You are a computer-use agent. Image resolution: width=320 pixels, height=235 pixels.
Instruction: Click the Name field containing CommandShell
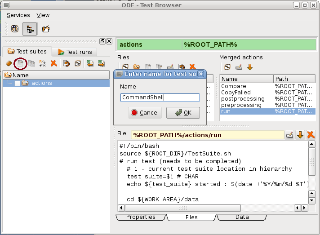160,97
